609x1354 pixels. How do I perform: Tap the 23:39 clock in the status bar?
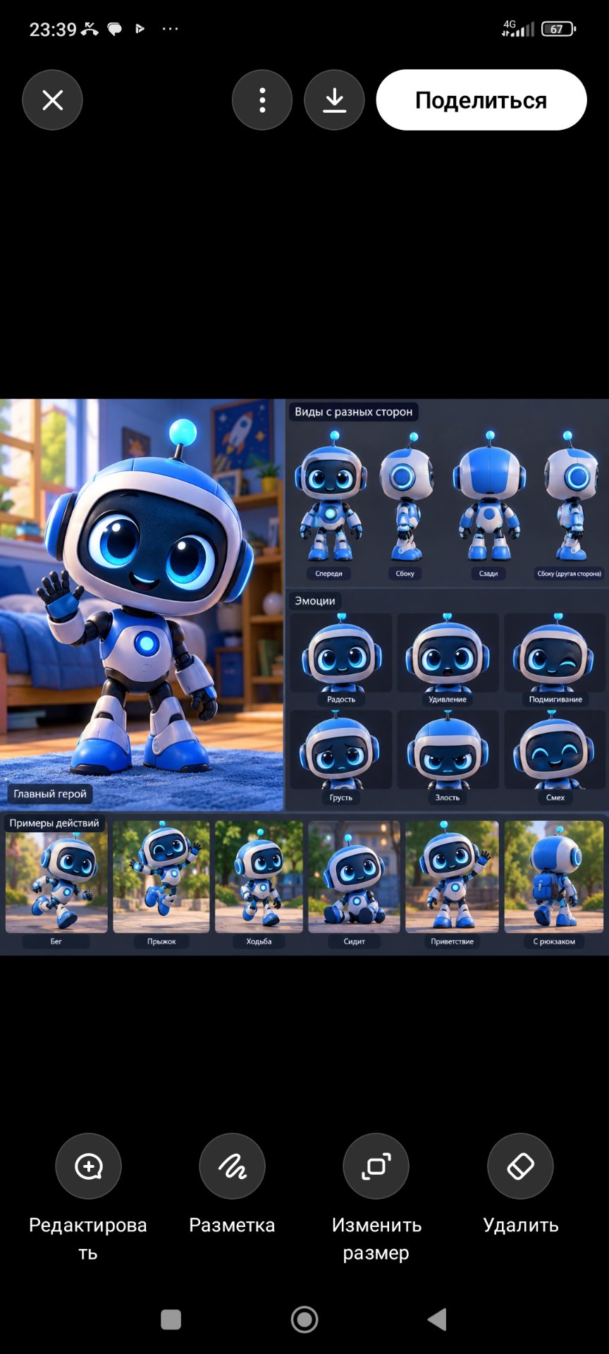tap(53, 30)
